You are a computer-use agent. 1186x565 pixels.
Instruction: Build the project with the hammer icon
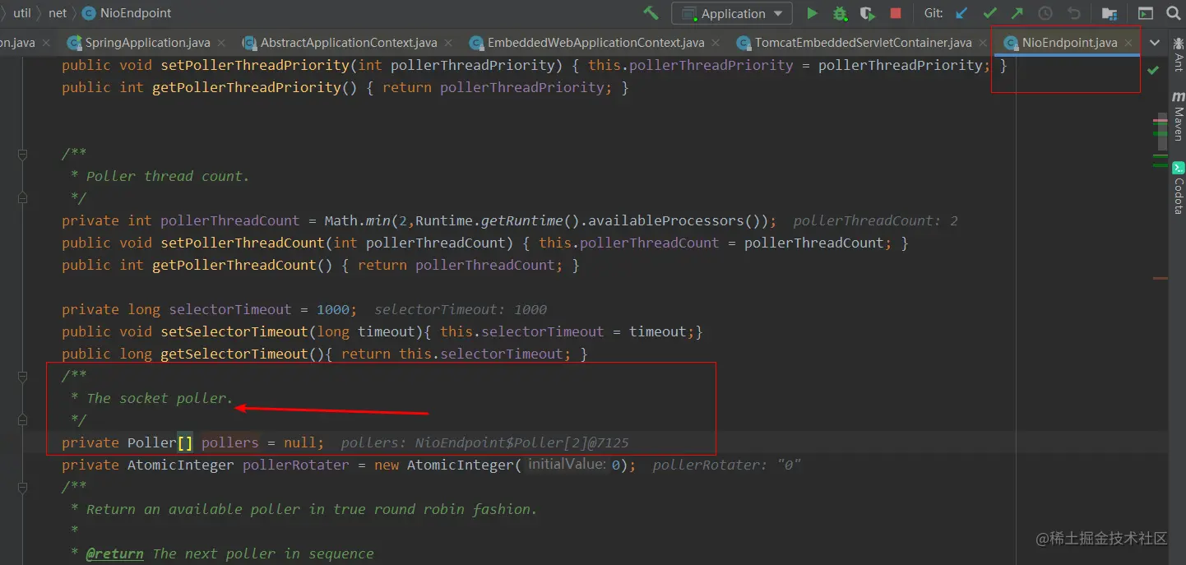tap(651, 13)
